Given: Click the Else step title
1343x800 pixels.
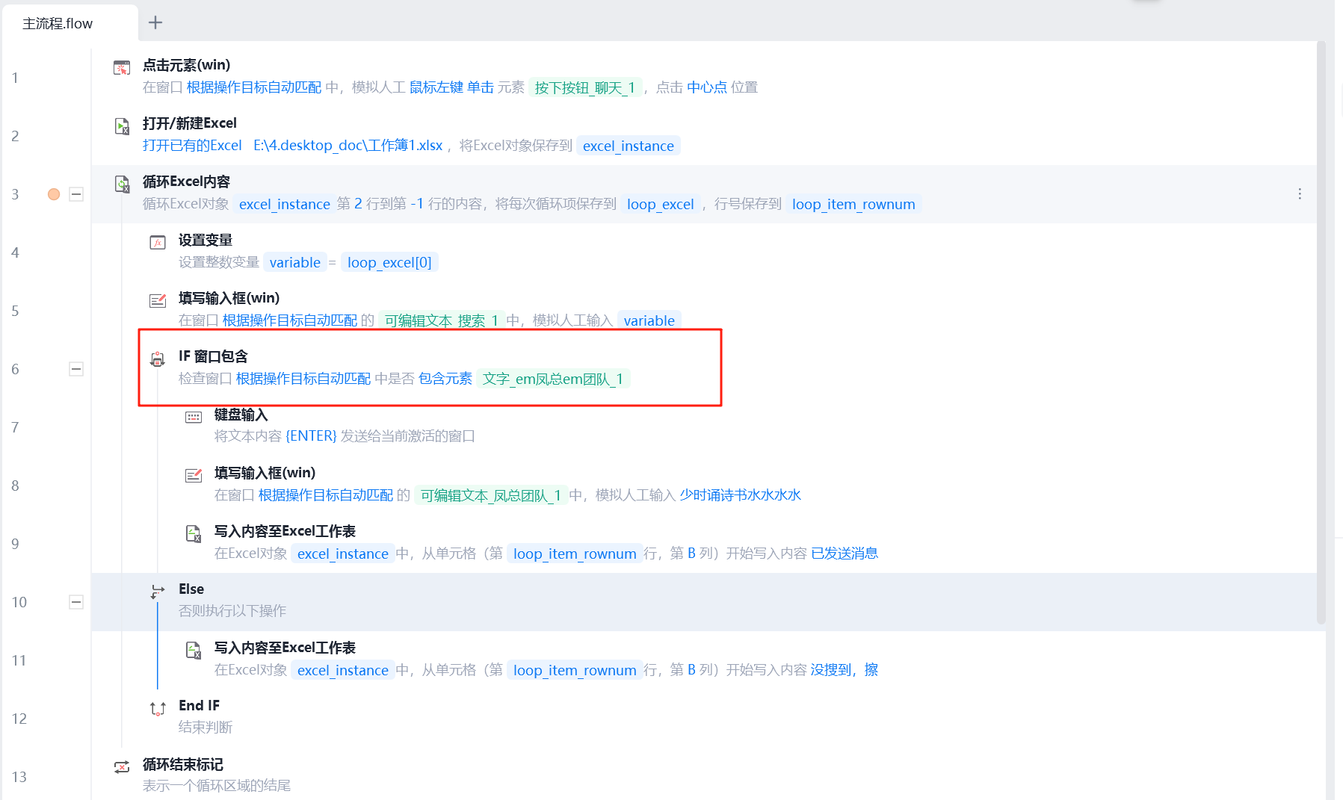Looking at the screenshot, I should point(191,589).
